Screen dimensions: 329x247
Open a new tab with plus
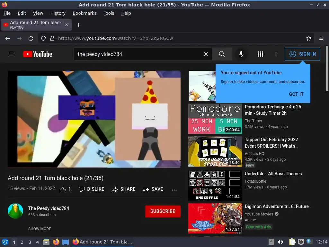78,25
